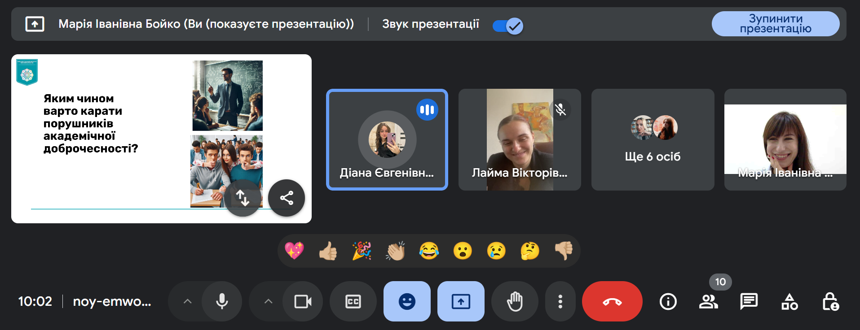Mute the microphone
Screen dimensions: 860x330
tap(222, 301)
